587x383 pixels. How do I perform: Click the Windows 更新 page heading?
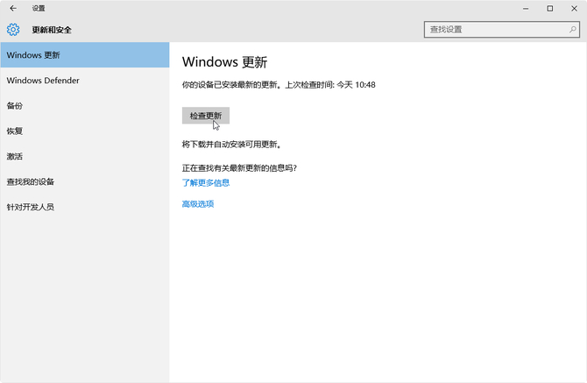tap(224, 62)
